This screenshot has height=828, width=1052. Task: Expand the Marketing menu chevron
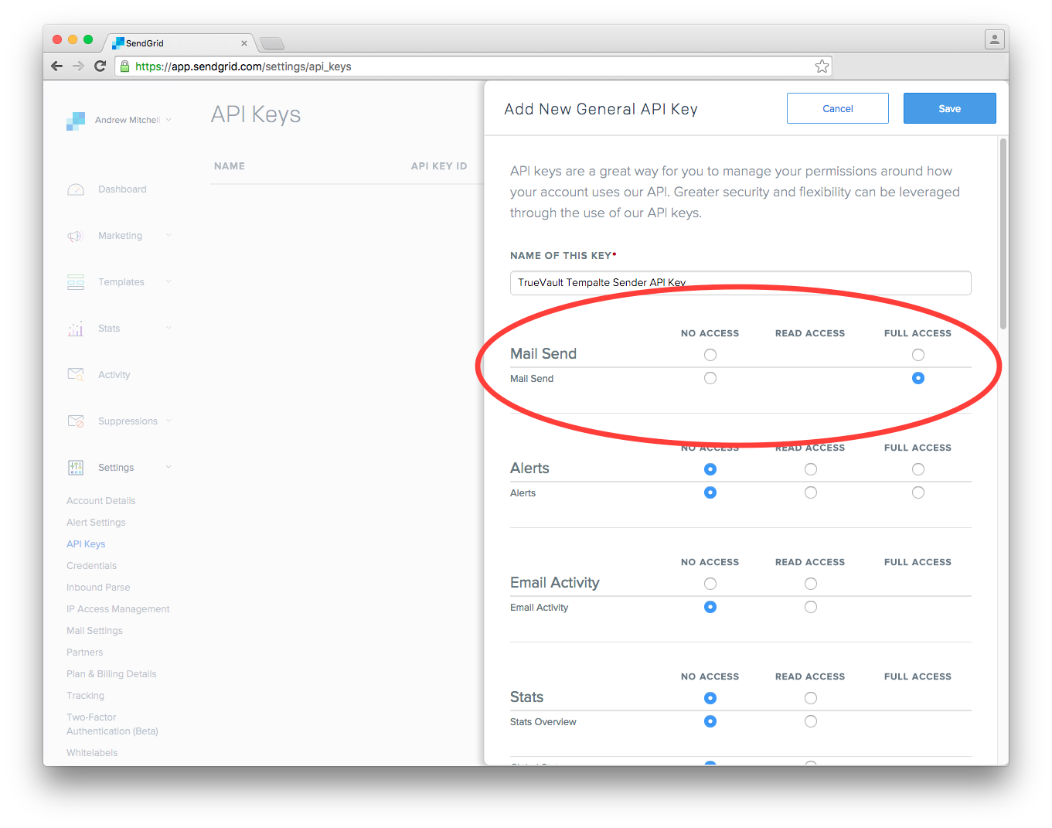169,236
